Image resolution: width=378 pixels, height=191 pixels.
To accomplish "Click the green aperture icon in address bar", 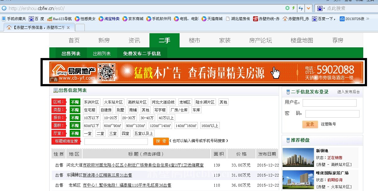I will [x=287, y=8].
